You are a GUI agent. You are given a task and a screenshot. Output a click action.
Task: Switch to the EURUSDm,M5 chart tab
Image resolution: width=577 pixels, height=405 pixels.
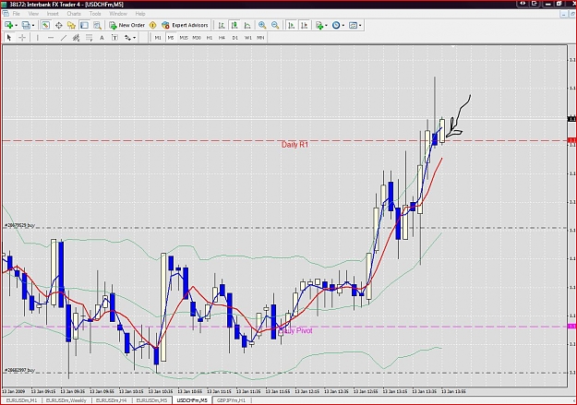coord(152,400)
